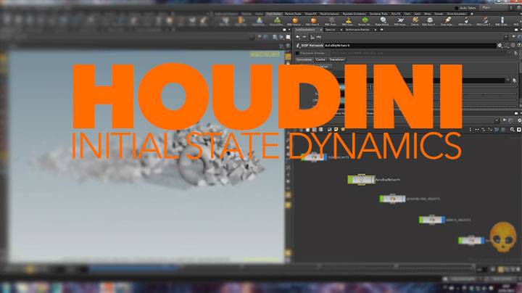
Task: Switch to the Take List pane tab
Action: [331, 30]
